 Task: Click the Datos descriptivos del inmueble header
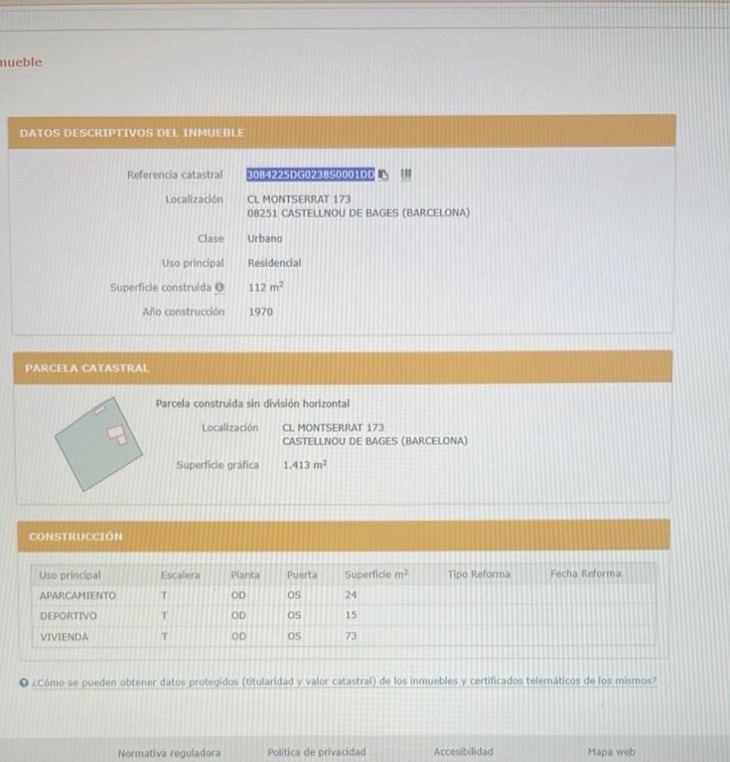[132, 132]
